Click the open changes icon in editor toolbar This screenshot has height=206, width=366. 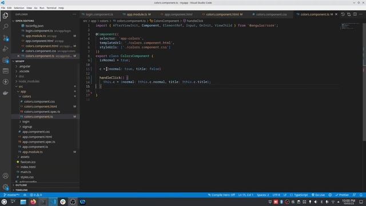click(349, 14)
